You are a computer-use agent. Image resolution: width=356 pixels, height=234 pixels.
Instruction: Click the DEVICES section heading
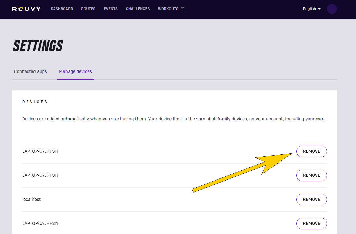(x=35, y=102)
